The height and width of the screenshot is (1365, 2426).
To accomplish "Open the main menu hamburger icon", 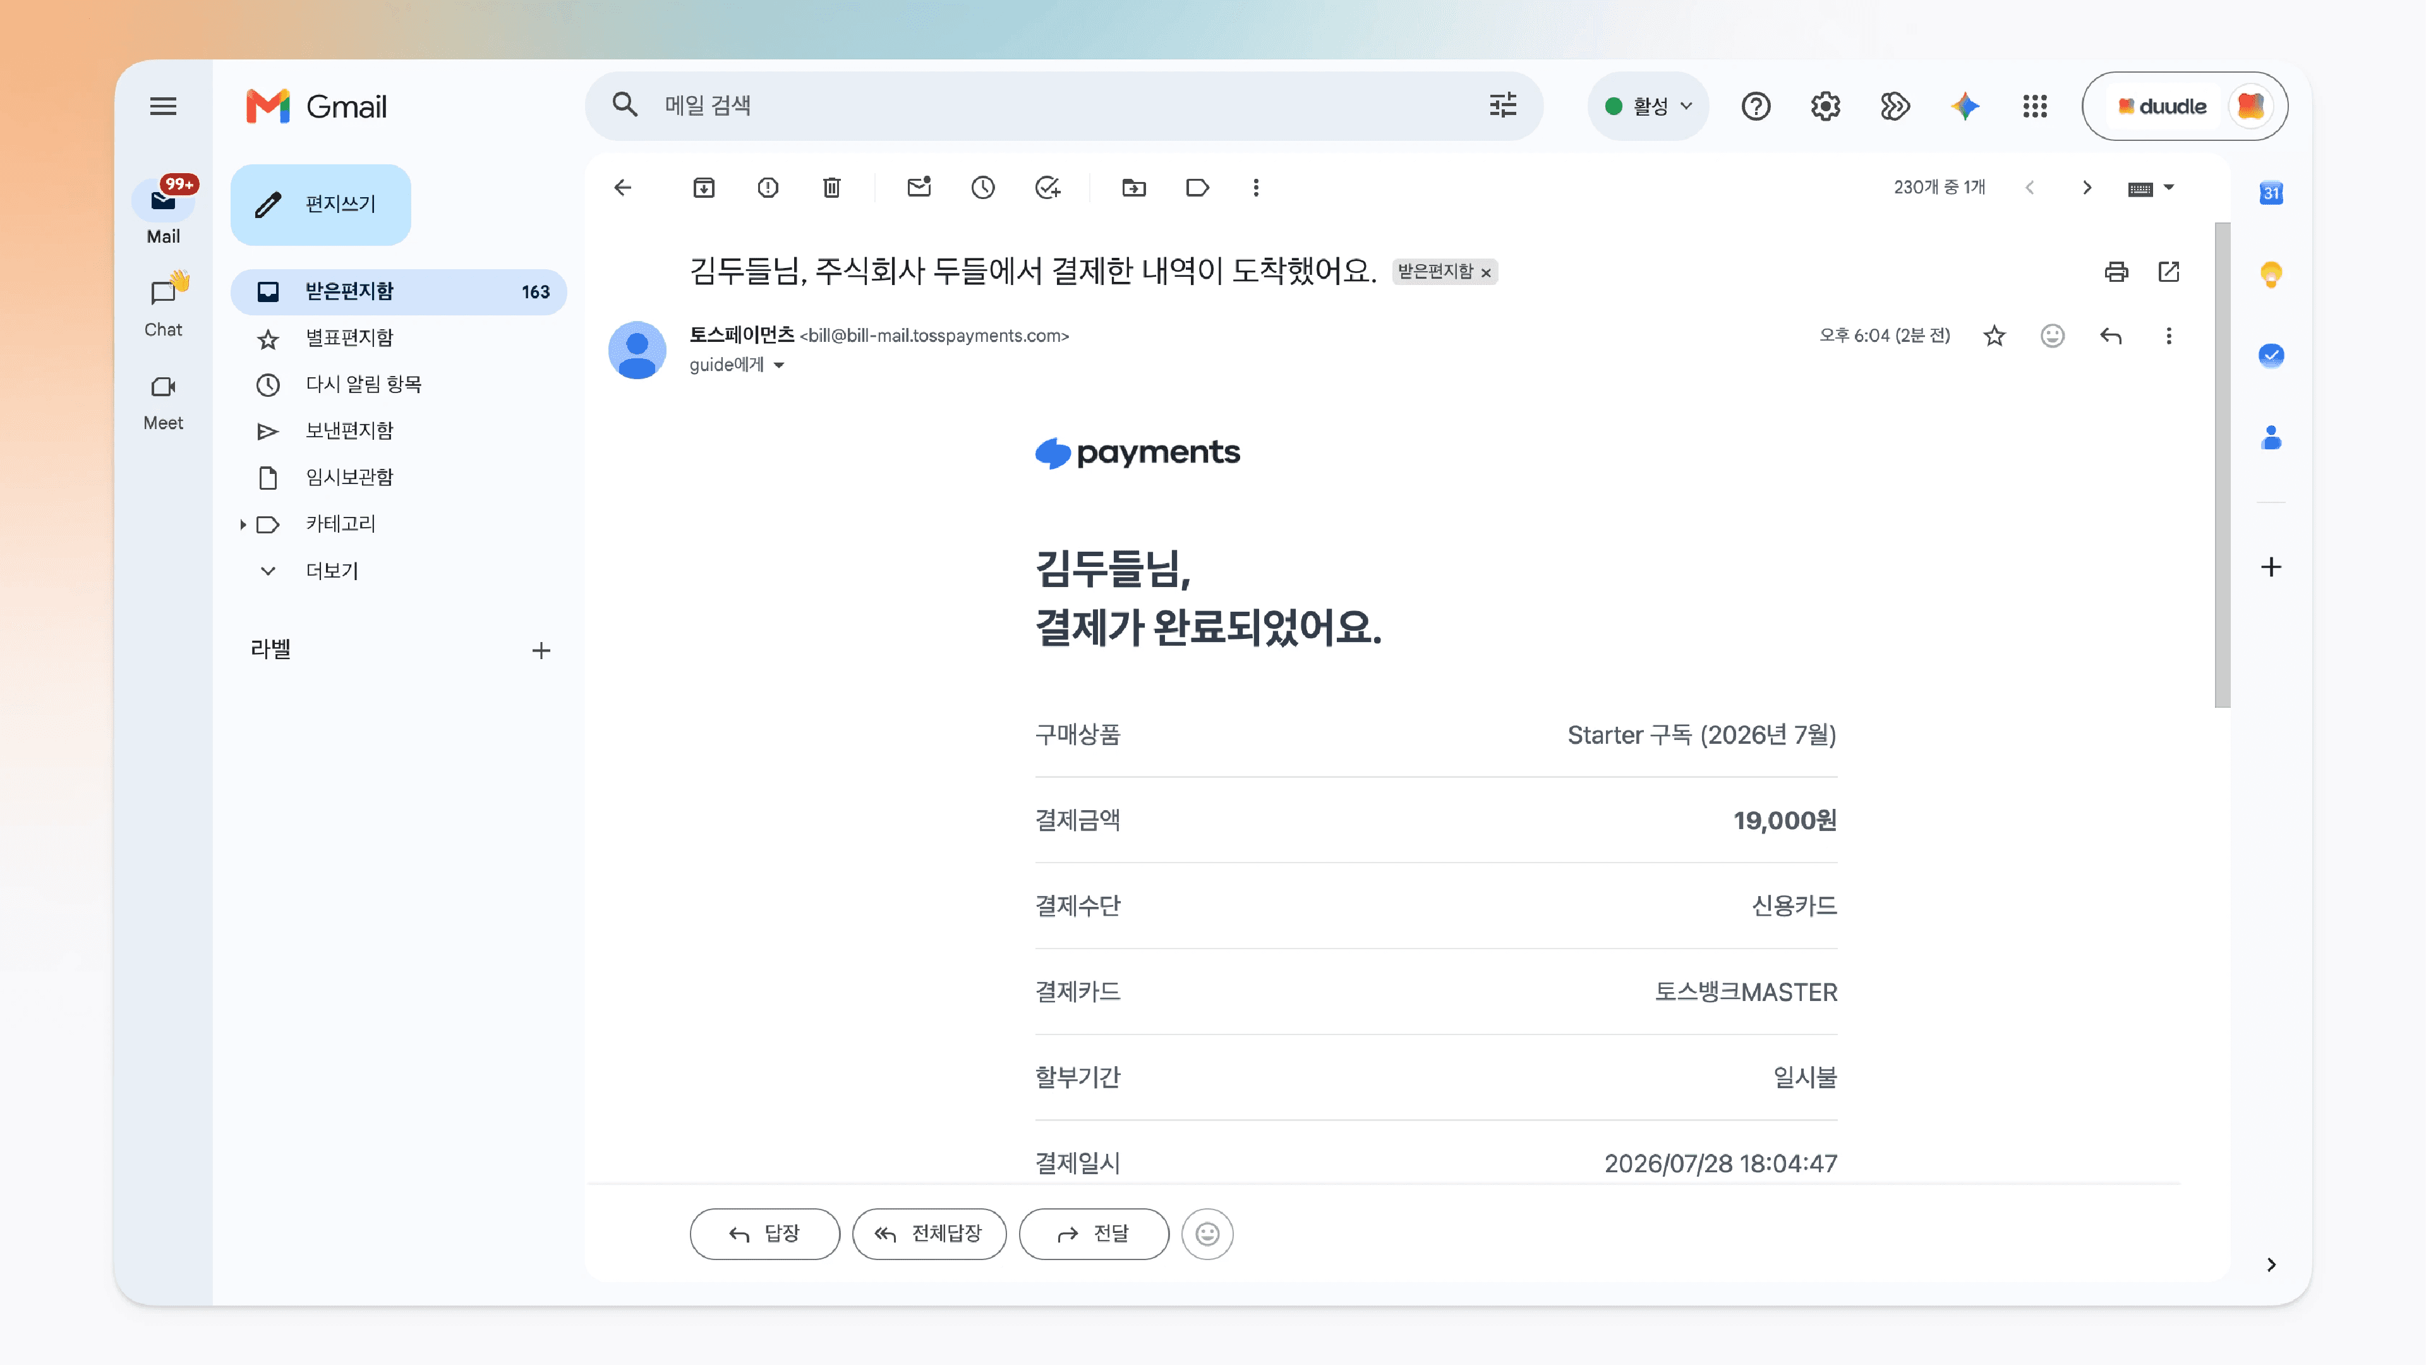I will [x=163, y=106].
